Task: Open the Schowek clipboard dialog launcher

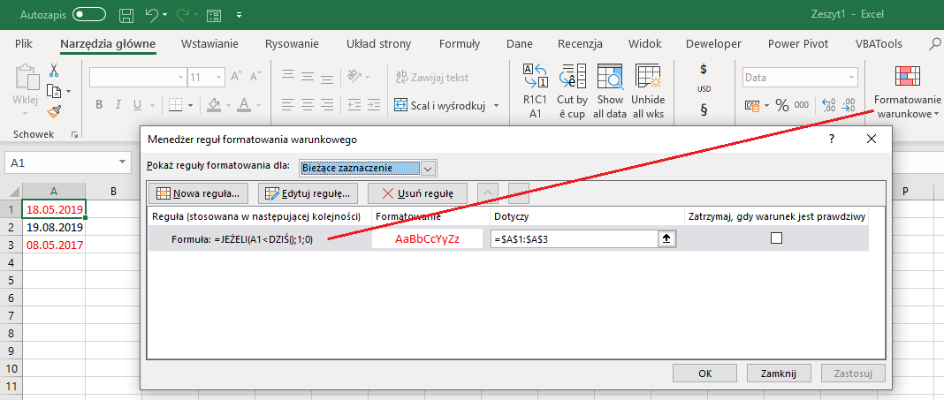Action: click(x=74, y=135)
